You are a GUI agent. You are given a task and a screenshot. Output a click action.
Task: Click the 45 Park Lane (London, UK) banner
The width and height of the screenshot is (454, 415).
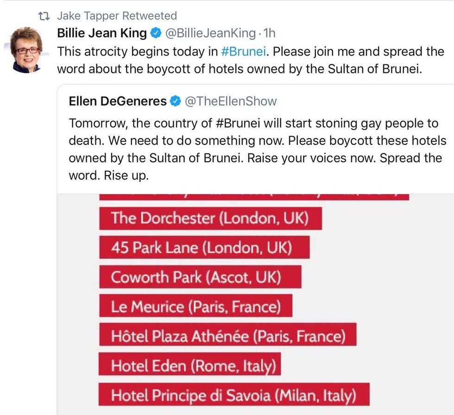point(204,247)
